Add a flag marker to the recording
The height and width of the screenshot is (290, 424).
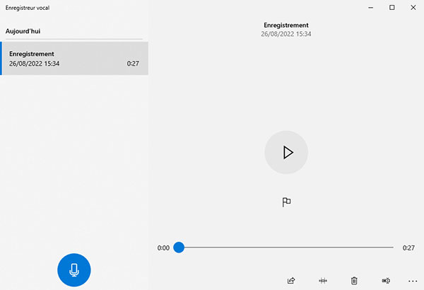coord(286,202)
